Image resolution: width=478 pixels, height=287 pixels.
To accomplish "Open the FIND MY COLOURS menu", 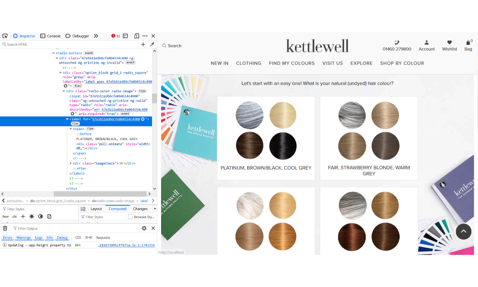I will click(x=292, y=64).
